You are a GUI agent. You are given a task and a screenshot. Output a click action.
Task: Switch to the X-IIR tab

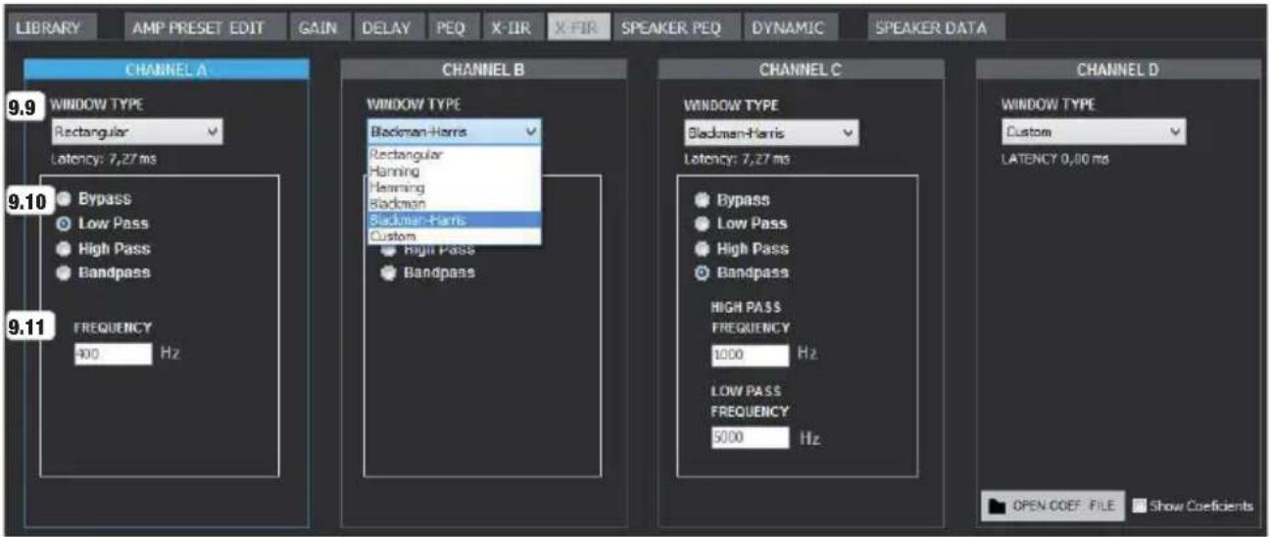511,27
